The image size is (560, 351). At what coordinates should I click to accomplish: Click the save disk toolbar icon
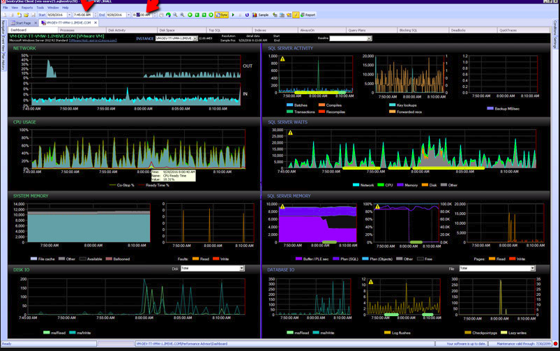33,15
